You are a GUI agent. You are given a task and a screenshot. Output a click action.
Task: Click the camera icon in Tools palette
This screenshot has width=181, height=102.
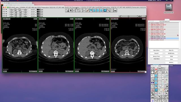(152, 97)
